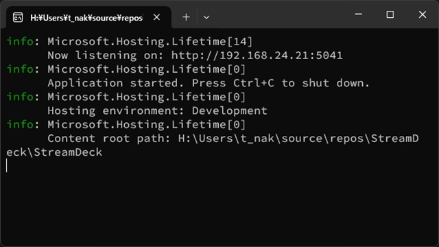The width and height of the screenshot is (439, 247).
Task: Open a new tab with the plus icon
Action: (x=186, y=17)
